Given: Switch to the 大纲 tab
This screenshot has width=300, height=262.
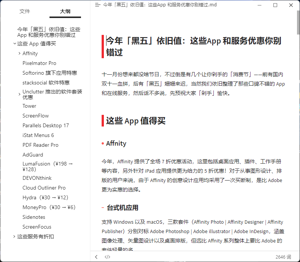Looking at the screenshot, I should click(65, 11).
